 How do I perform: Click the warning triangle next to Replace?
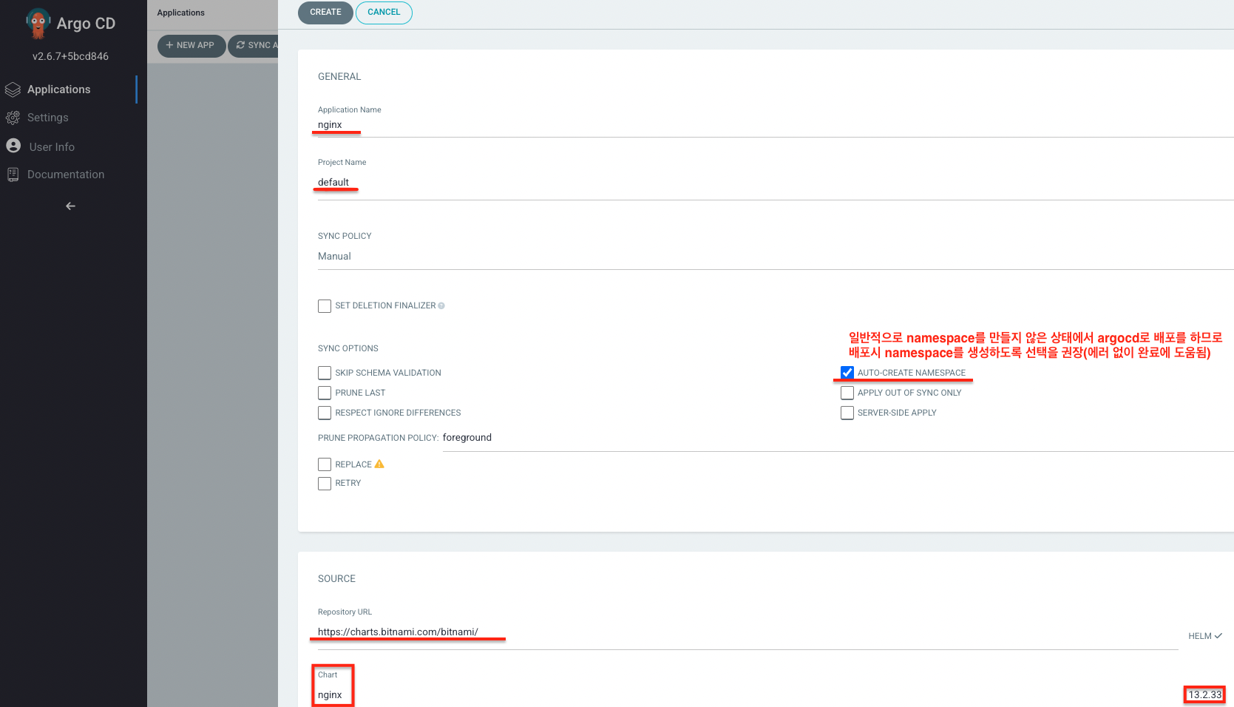[379, 464]
